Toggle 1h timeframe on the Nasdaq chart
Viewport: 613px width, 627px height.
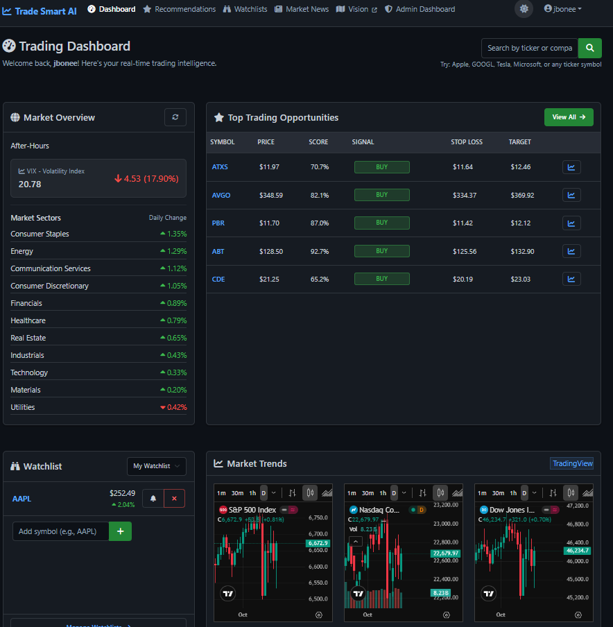tap(382, 492)
